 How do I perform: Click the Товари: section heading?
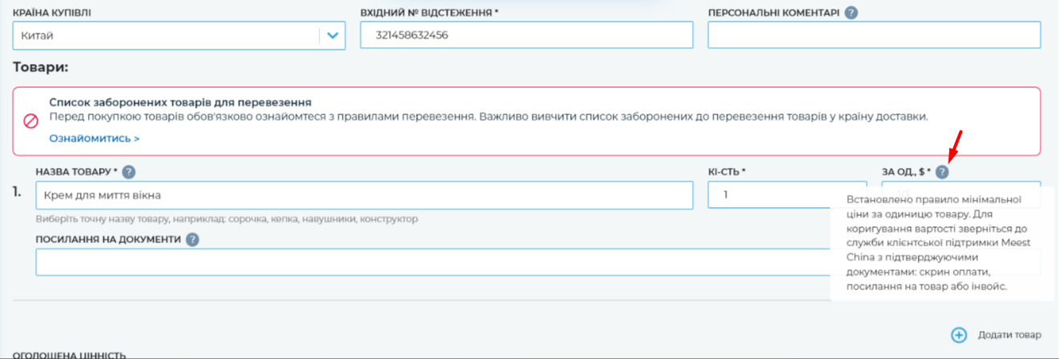pos(41,67)
